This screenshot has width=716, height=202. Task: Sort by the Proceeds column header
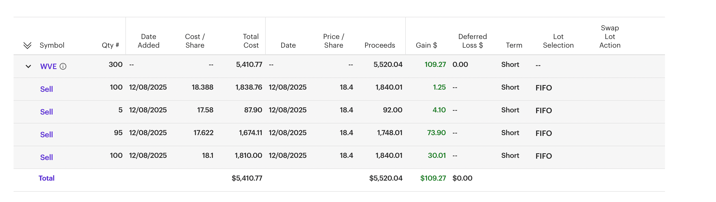379,45
